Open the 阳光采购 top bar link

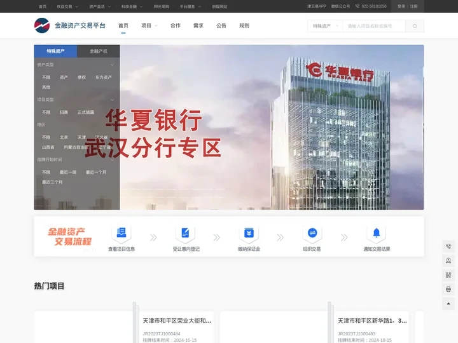pyautogui.click(x=162, y=6)
